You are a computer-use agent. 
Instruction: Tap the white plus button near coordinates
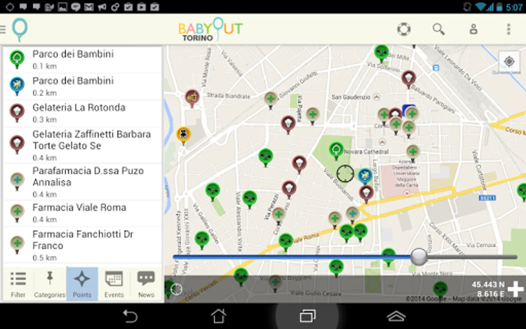[515, 289]
